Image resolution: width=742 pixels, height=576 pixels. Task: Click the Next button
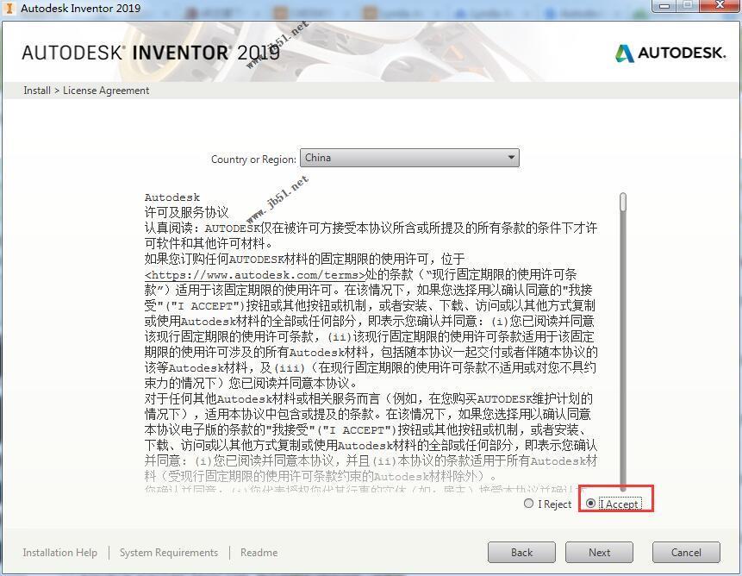[x=599, y=553]
